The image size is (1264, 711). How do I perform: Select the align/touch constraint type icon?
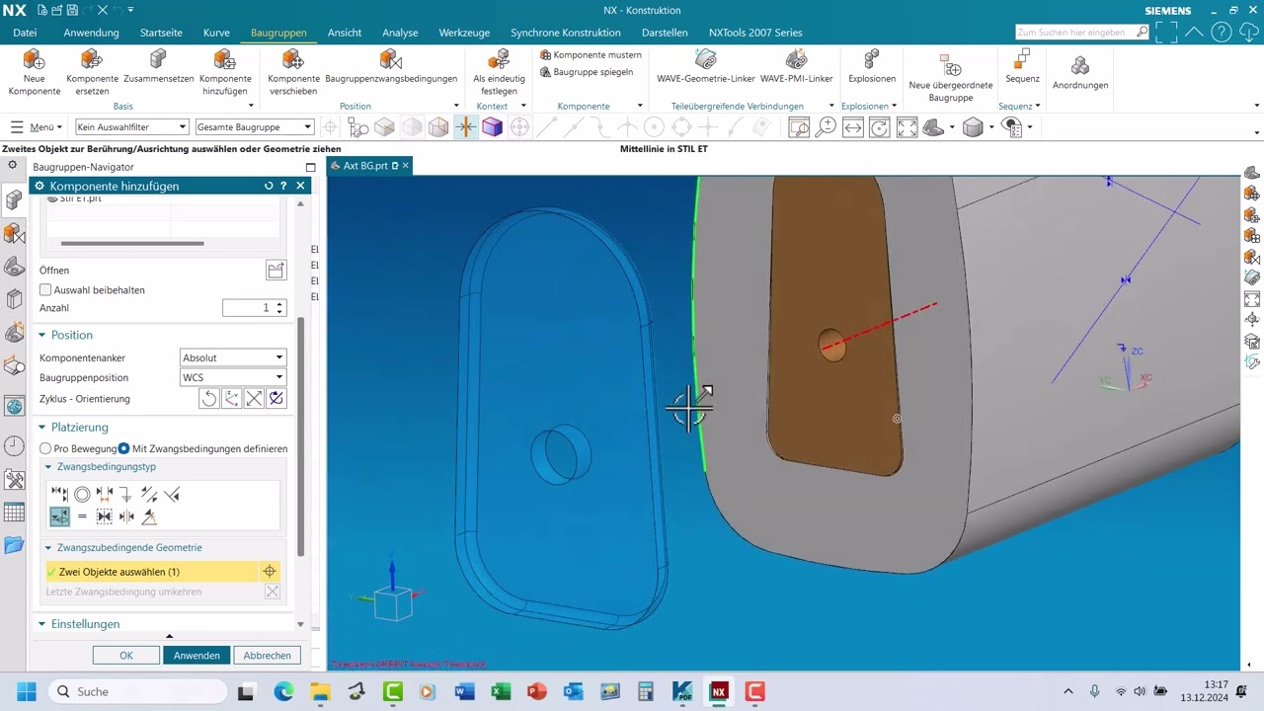pos(59,494)
